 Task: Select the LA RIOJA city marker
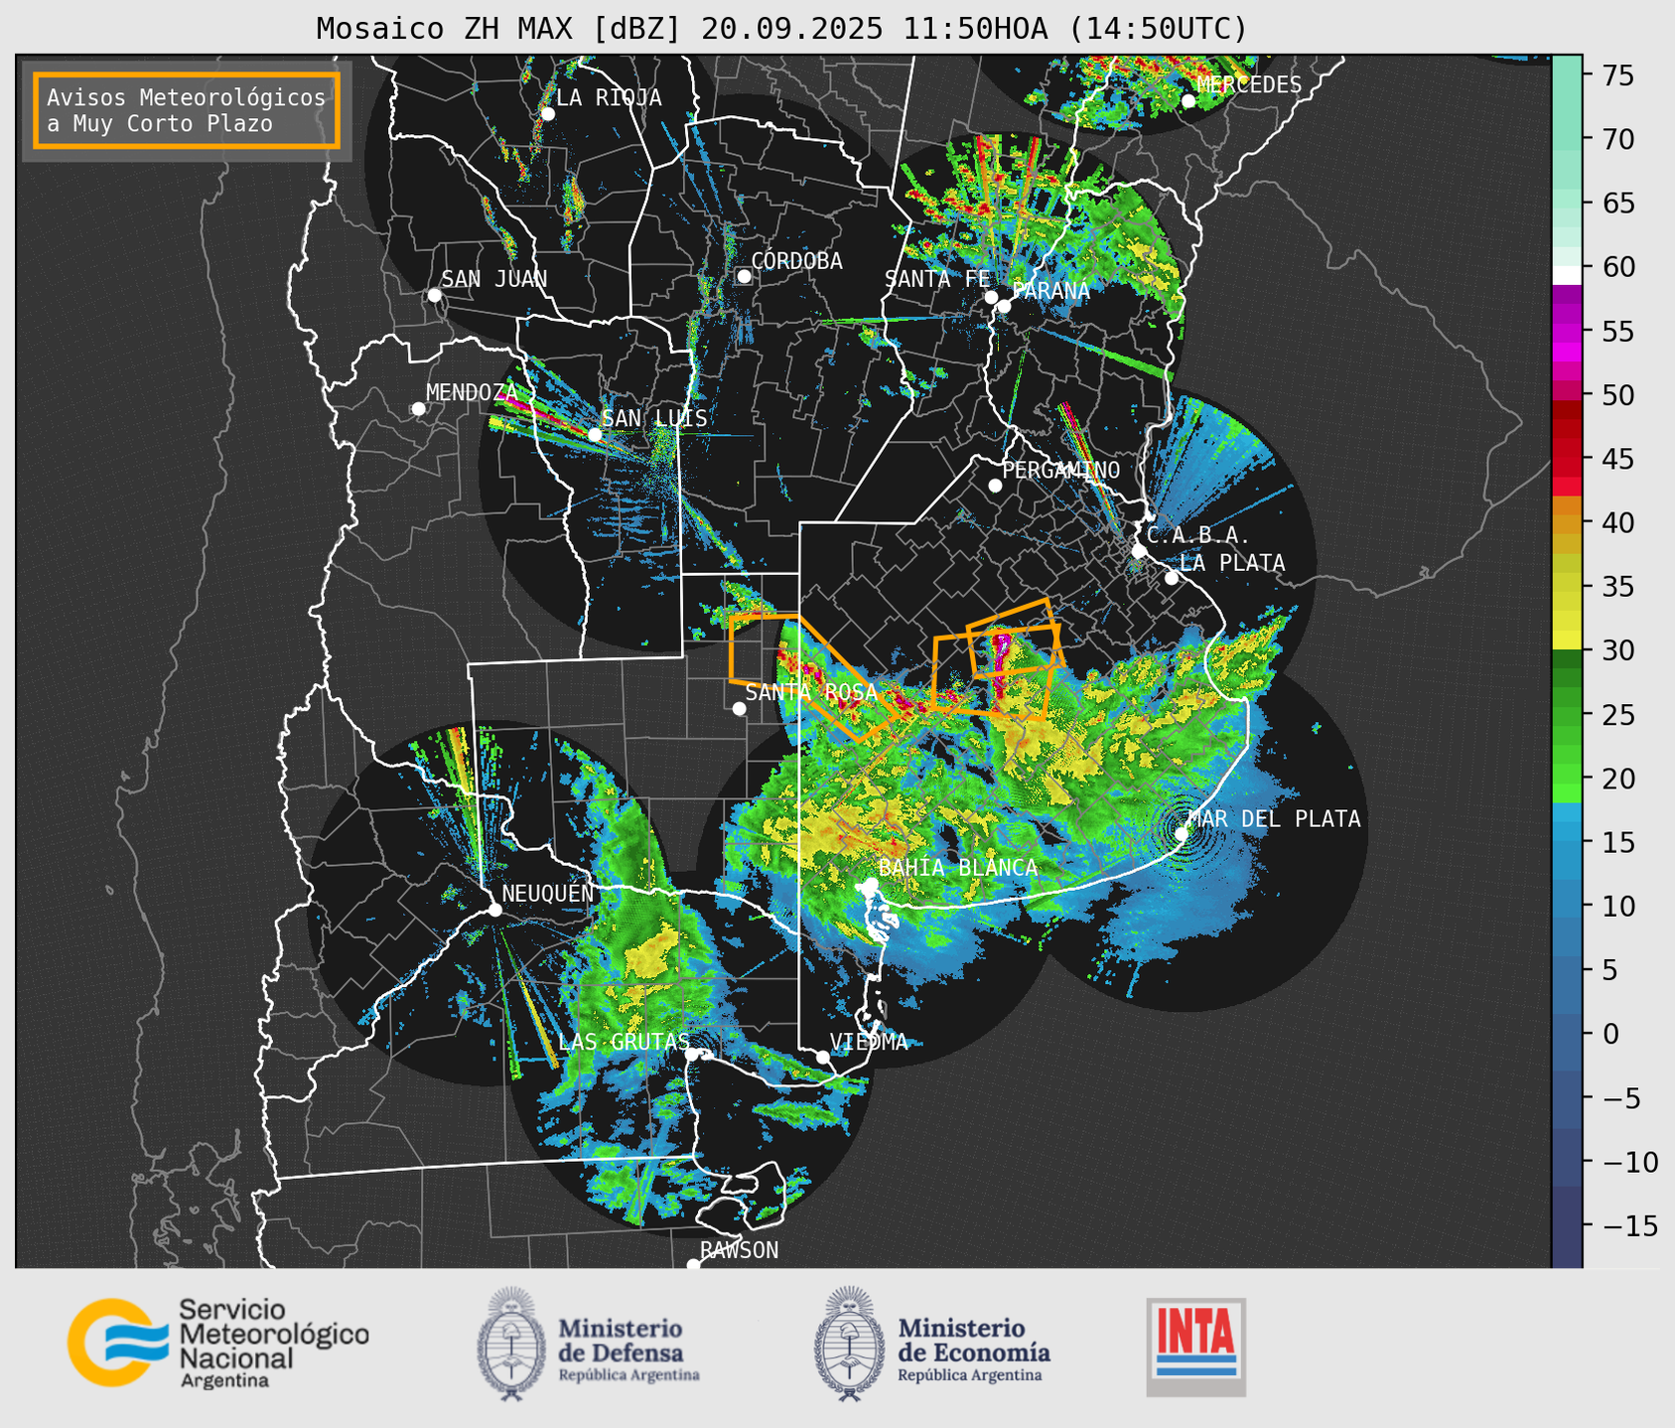pos(547,113)
